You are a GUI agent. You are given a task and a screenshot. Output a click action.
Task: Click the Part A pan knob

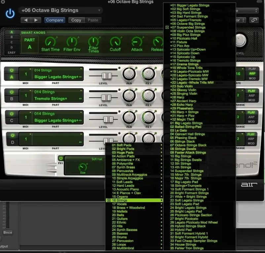129,74
